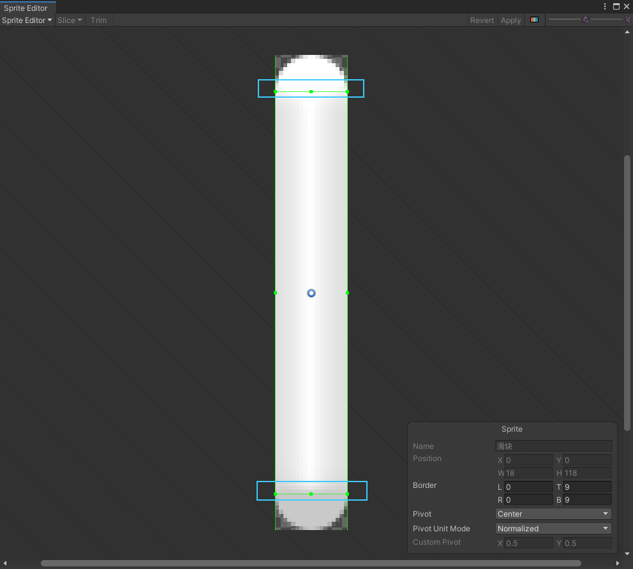The height and width of the screenshot is (569, 633).
Task: Click the Trim button
Action: click(98, 20)
